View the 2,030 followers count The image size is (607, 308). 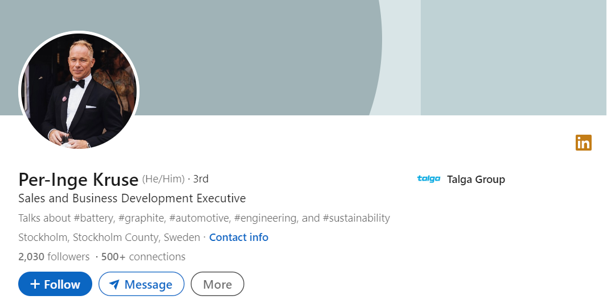tap(54, 257)
